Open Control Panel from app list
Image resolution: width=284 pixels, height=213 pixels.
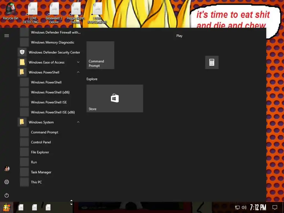coord(50,142)
